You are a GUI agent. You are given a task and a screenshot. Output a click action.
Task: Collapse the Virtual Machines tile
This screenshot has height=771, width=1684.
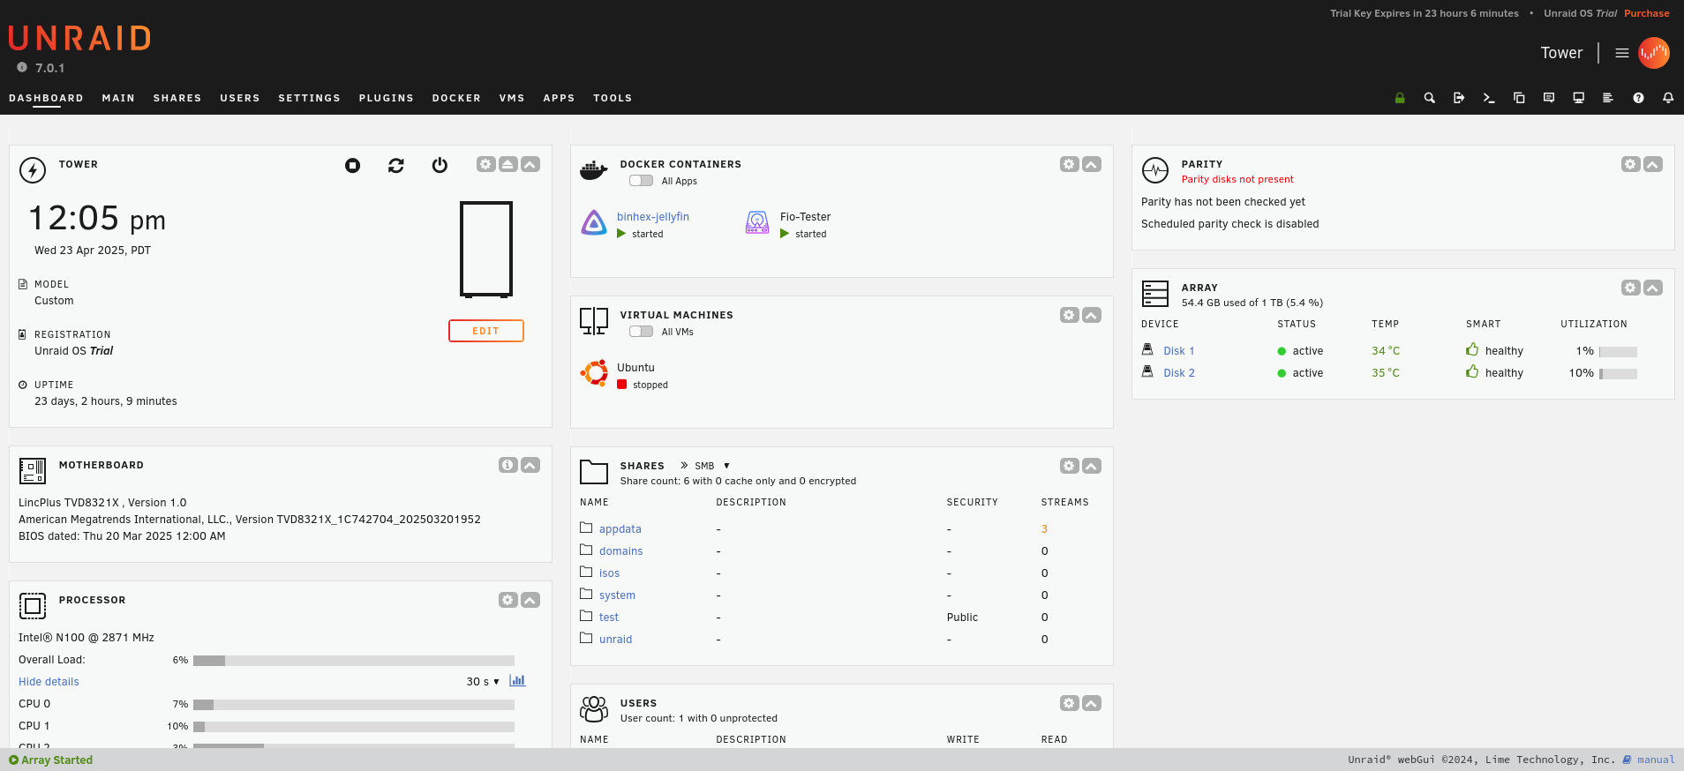click(1092, 315)
